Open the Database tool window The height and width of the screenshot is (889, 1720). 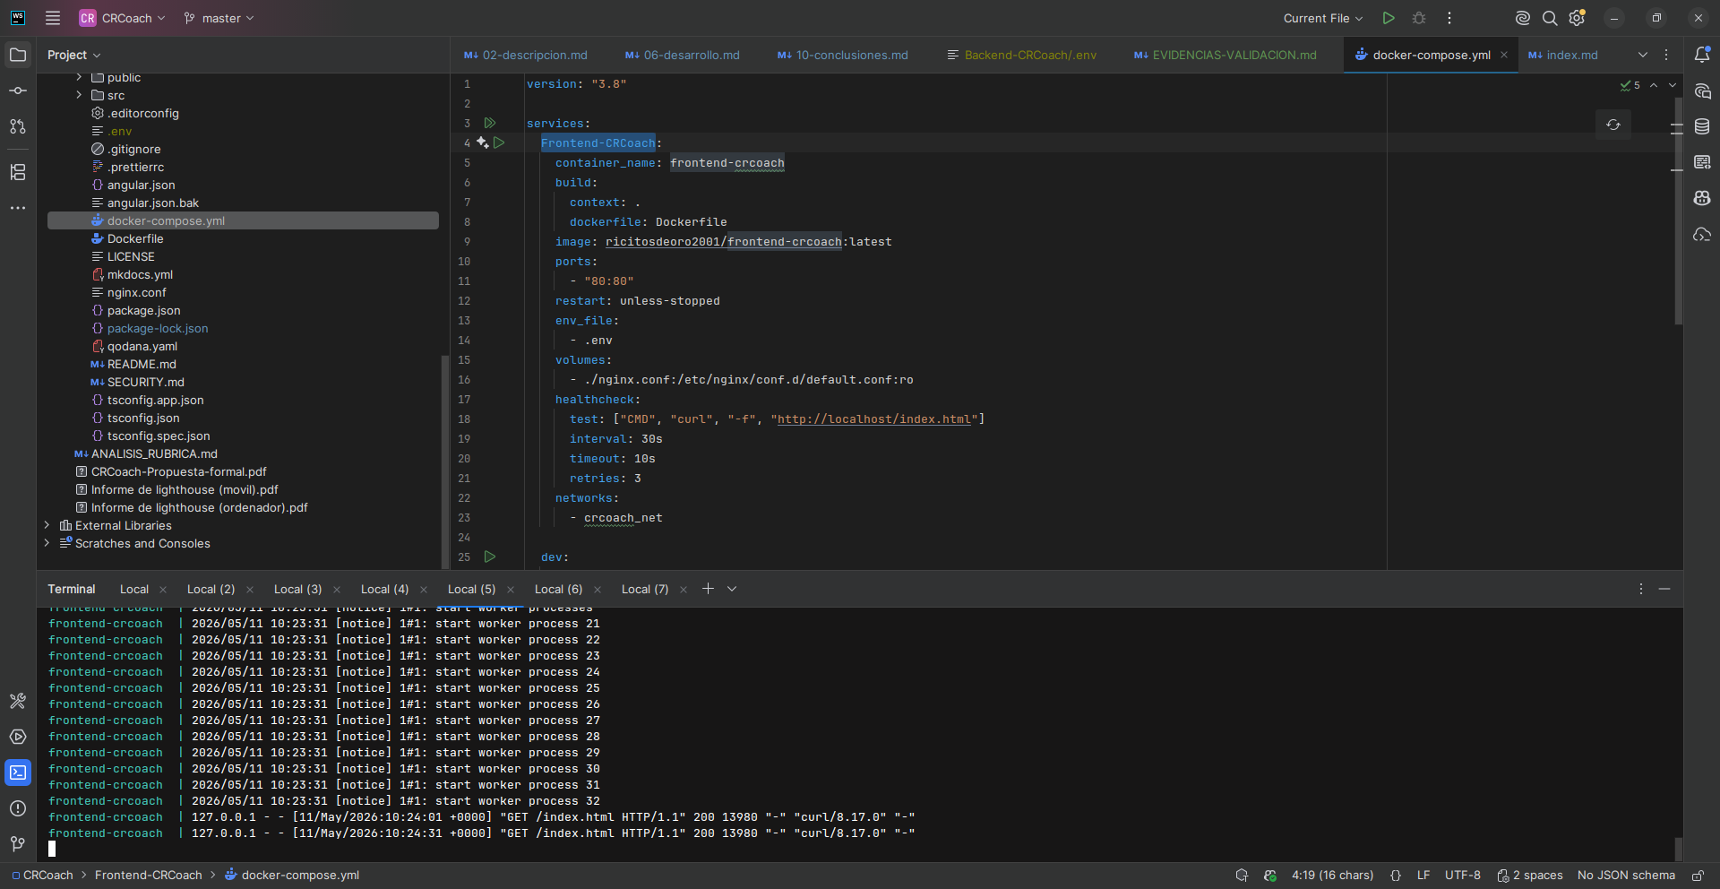point(1702,126)
